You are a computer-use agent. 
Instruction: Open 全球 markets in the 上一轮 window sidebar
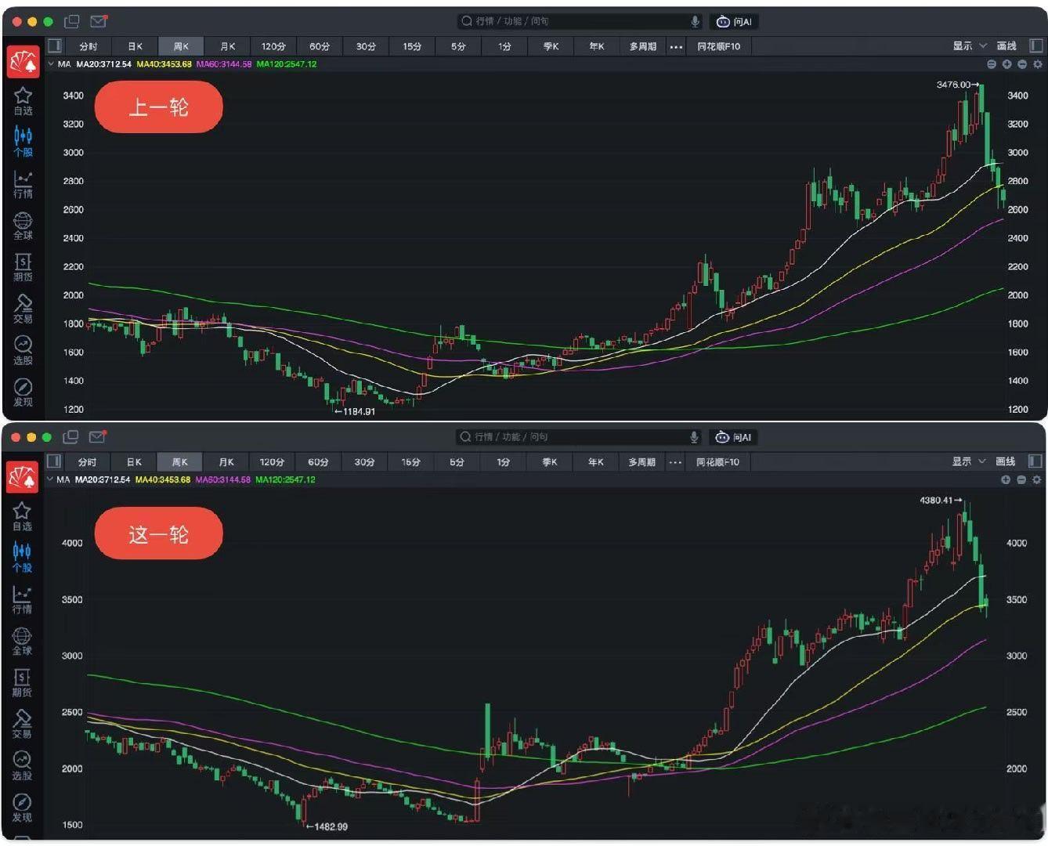(x=23, y=226)
